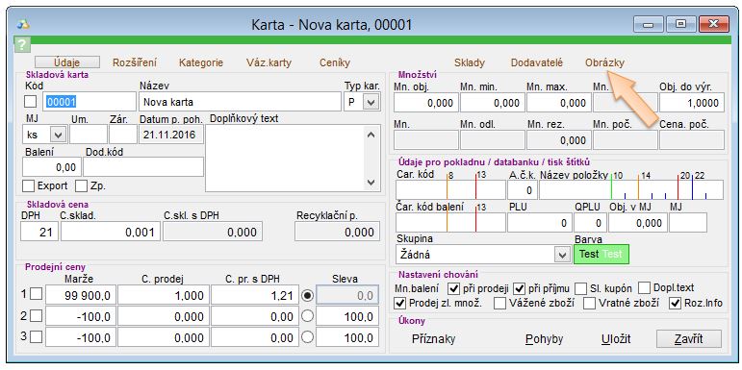Click the green help question mark icon

23,44
